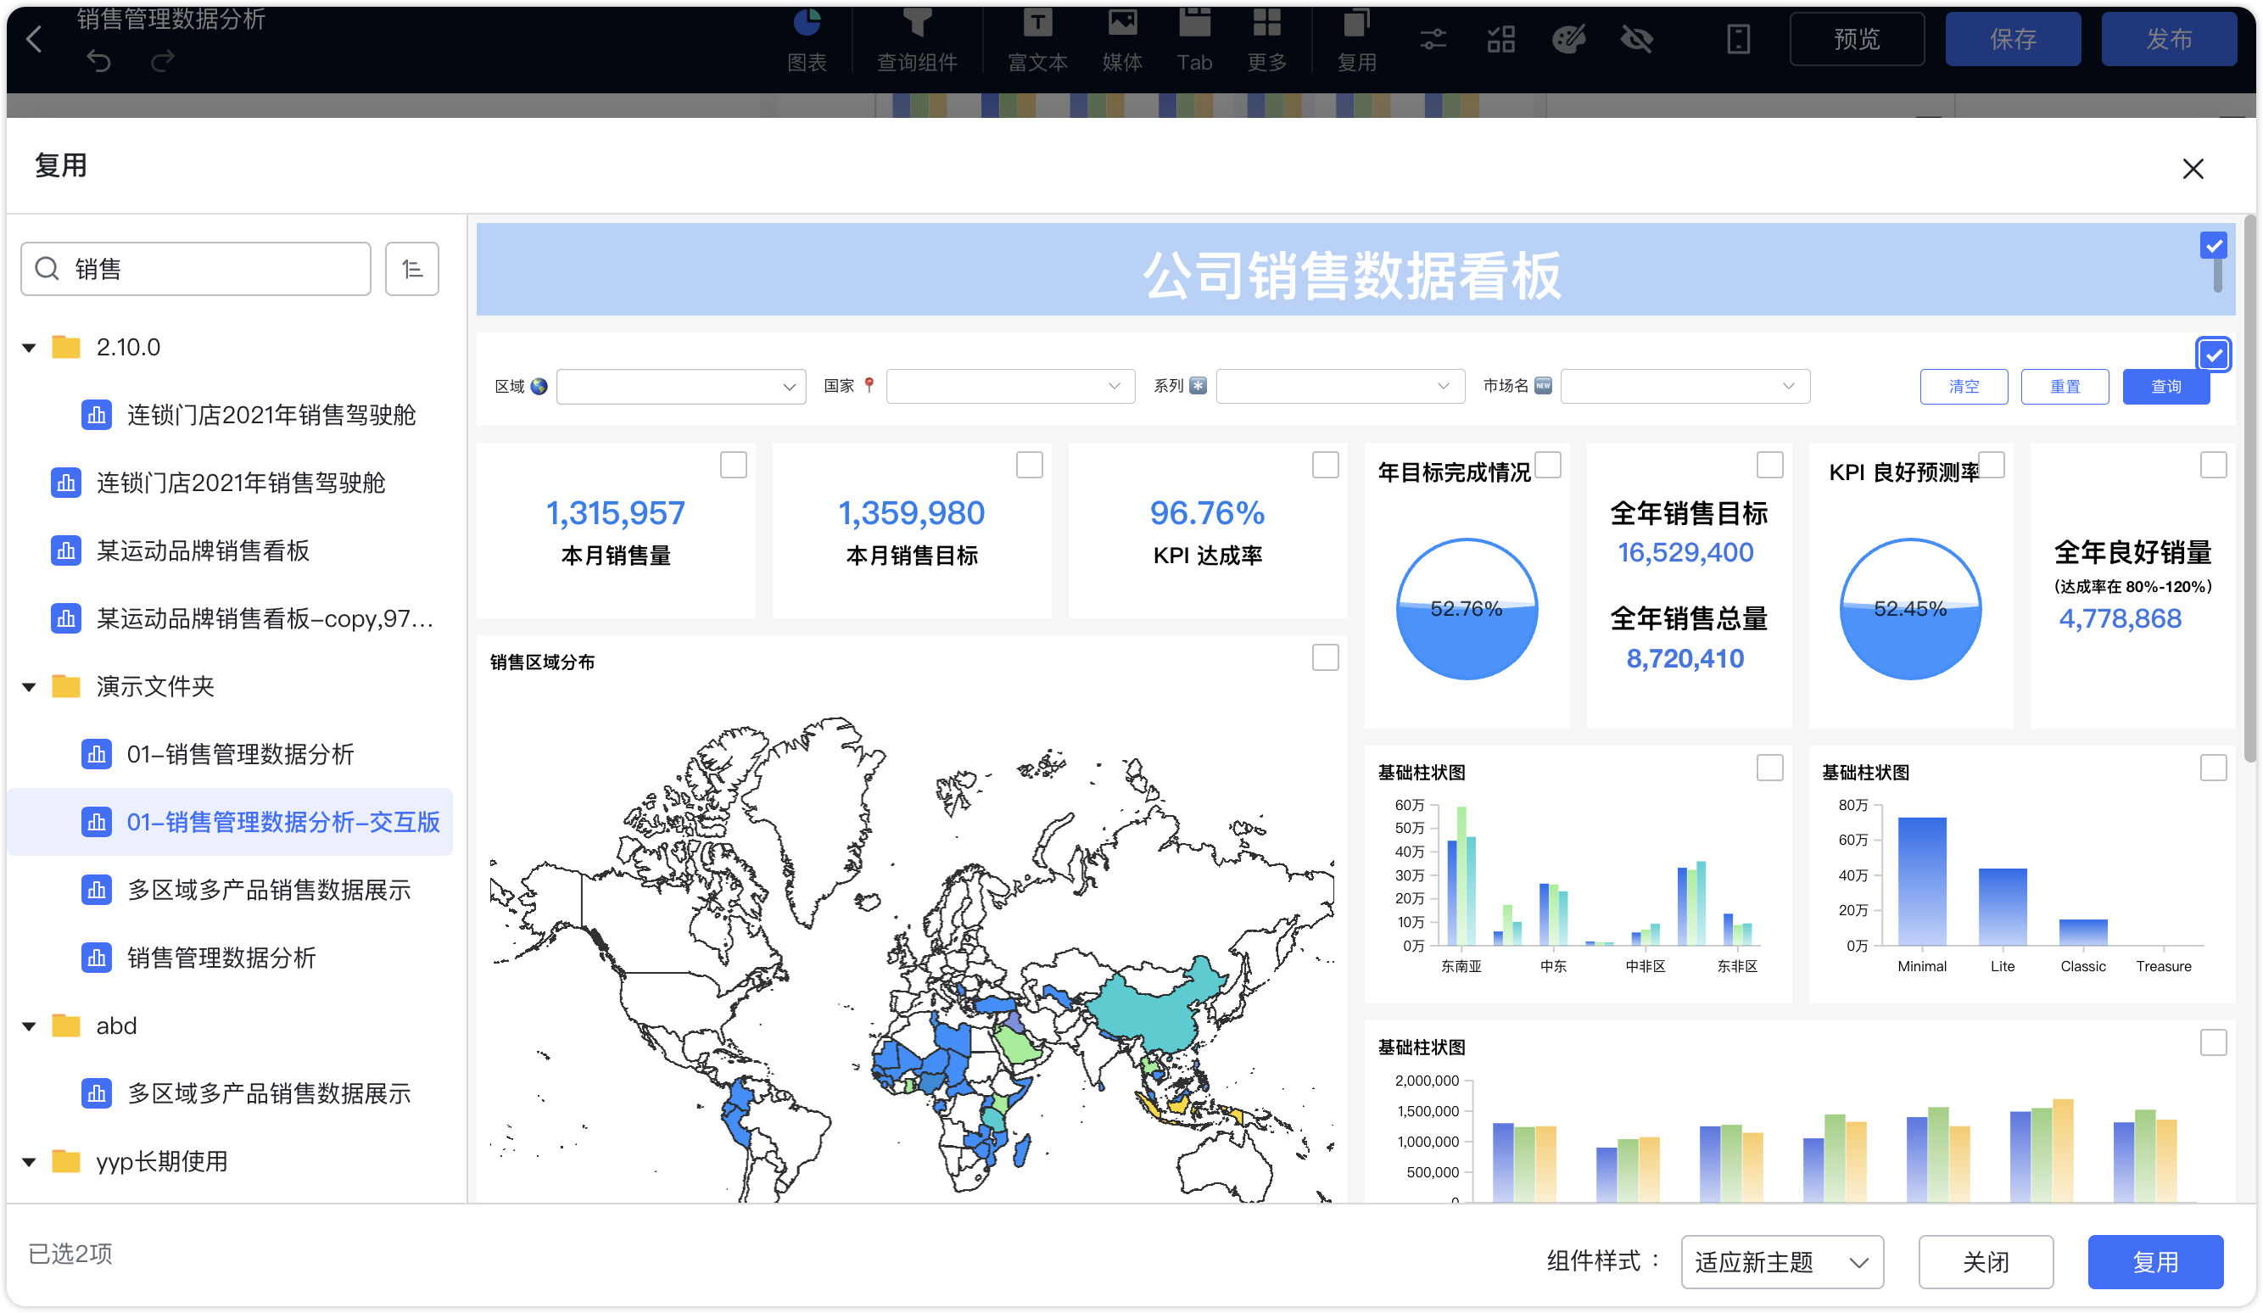Viewport: 2263px width, 1313px height.
Task: Click the 清空 button in filter bar
Action: point(1963,386)
